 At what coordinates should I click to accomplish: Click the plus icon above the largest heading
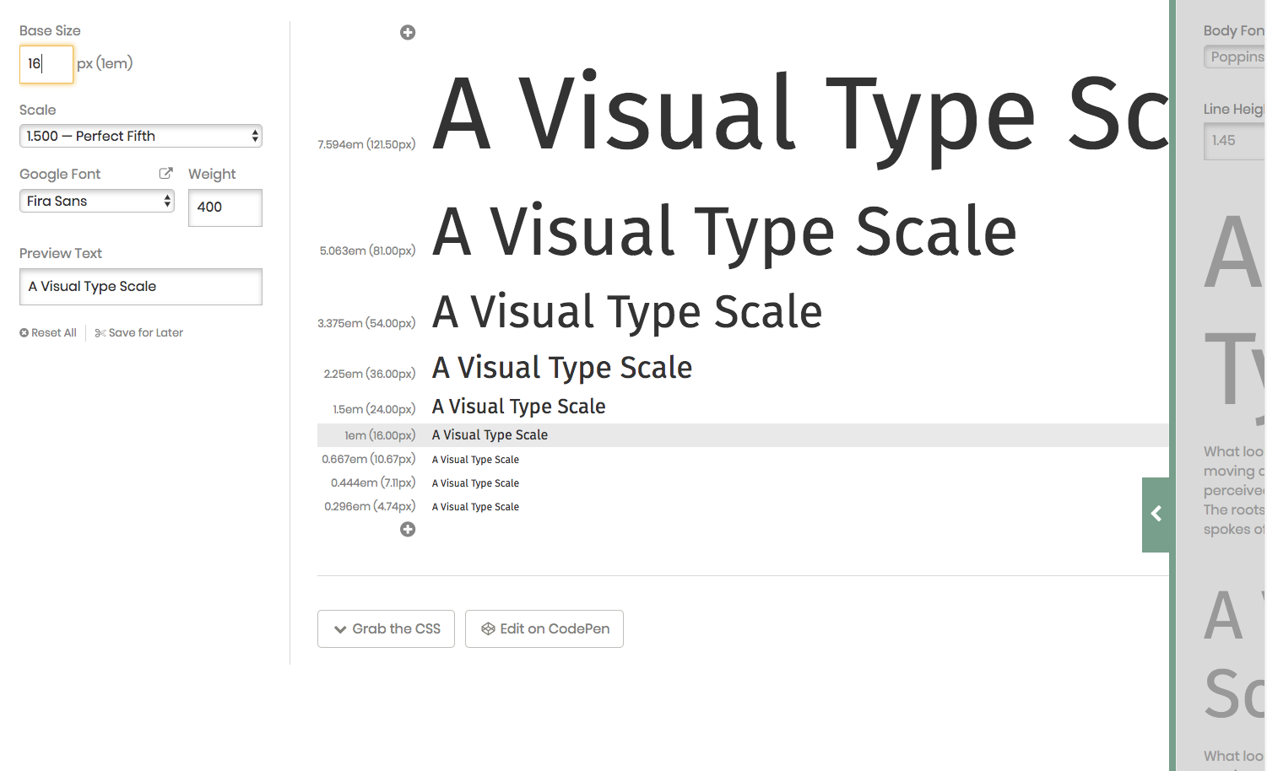408,32
